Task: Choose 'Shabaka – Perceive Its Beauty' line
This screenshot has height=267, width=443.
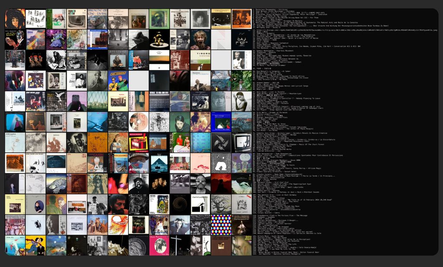Action: [x=280, y=78]
